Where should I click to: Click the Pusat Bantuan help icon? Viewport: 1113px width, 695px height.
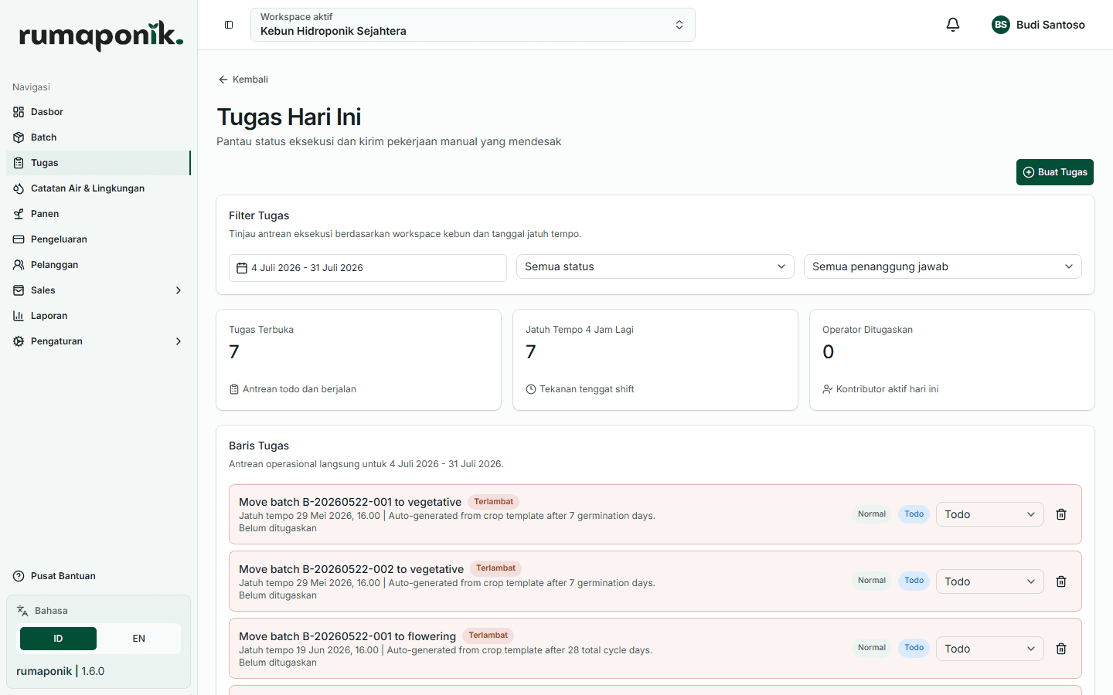(19, 576)
